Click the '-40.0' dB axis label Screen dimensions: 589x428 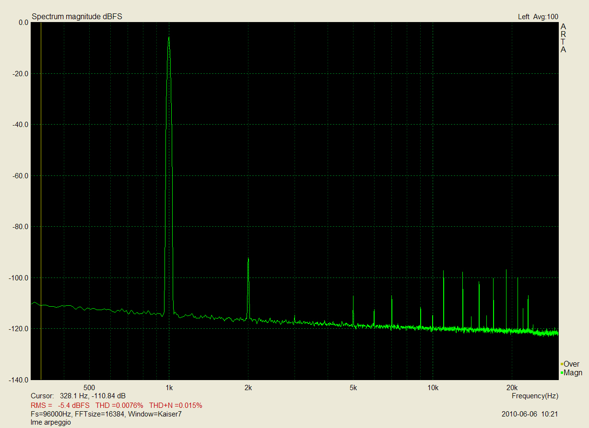pos(21,125)
